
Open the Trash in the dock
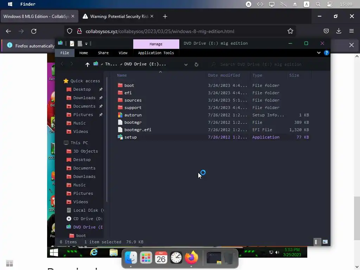[x=229, y=258]
